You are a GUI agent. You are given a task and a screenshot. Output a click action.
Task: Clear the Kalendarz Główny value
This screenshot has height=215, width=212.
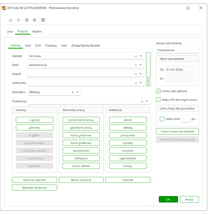coord(73,92)
